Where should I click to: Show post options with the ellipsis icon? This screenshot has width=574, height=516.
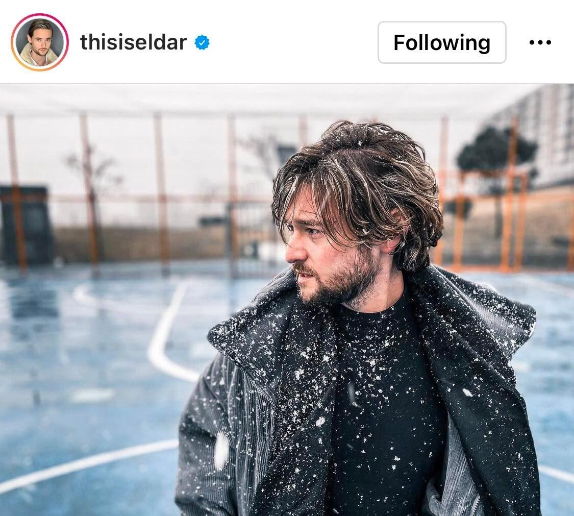pyautogui.click(x=540, y=42)
